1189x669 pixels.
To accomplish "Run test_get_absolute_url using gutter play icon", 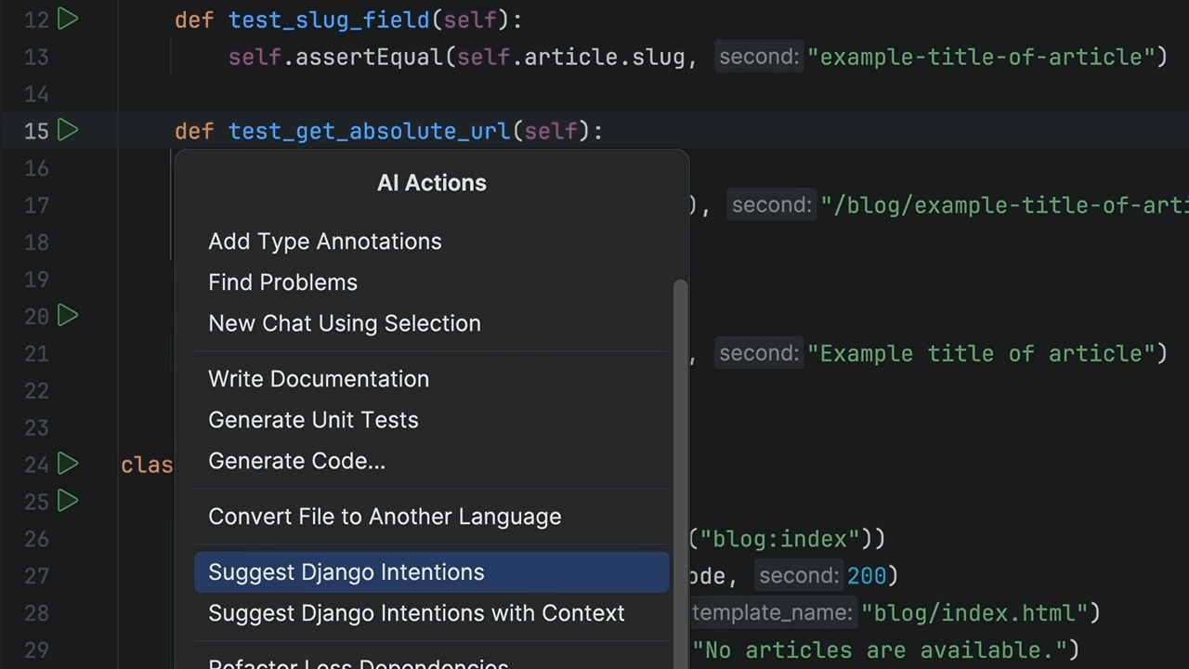I will [67, 131].
